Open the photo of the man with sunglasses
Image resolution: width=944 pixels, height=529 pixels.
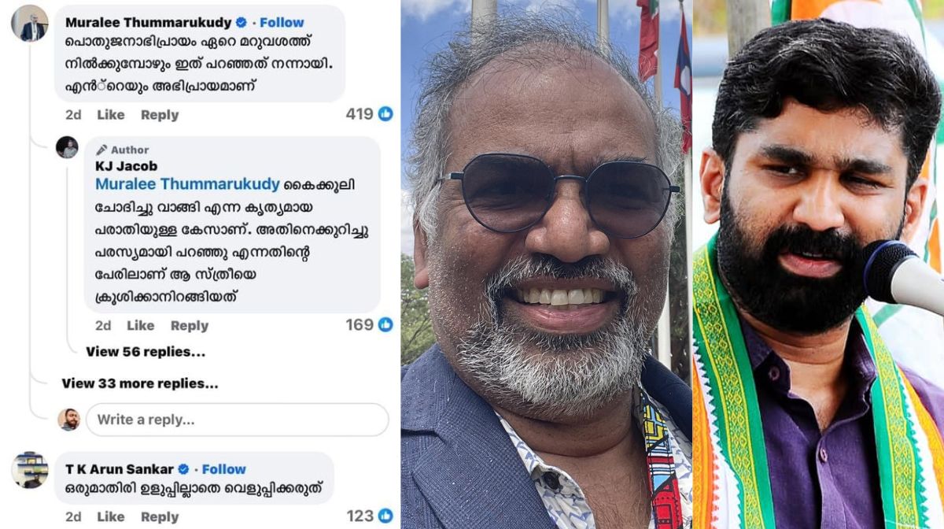(x=546, y=264)
